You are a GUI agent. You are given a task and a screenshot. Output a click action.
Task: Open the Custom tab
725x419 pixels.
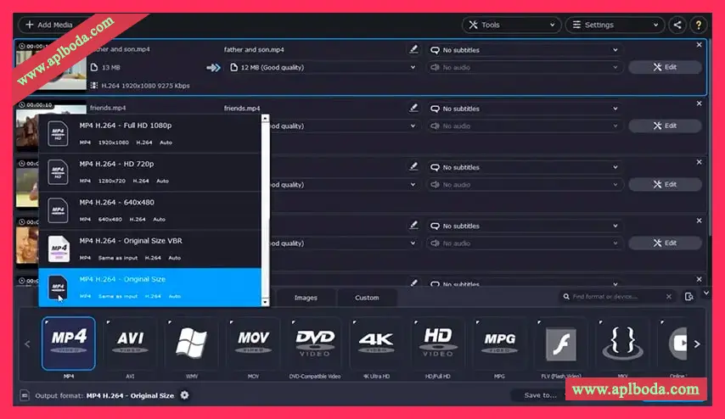pos(367,298)
